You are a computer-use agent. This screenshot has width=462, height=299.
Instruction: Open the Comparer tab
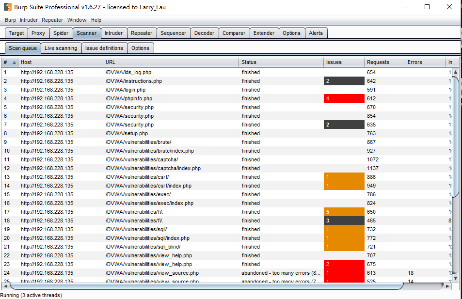[x=234, y=33]
